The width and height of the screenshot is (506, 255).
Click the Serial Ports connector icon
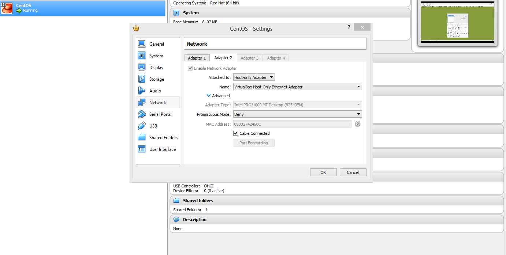click(142, 114)
